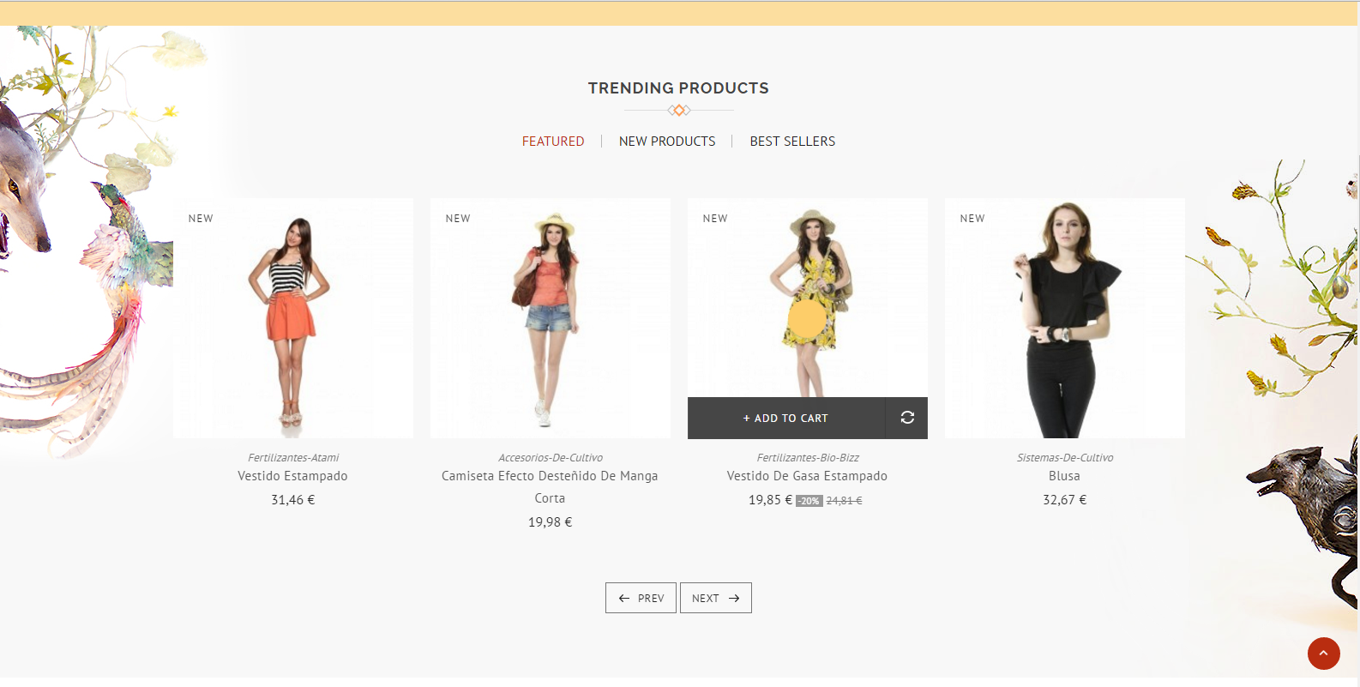
Task: Open the Vestido Estampado product title link
Action: 292,476
